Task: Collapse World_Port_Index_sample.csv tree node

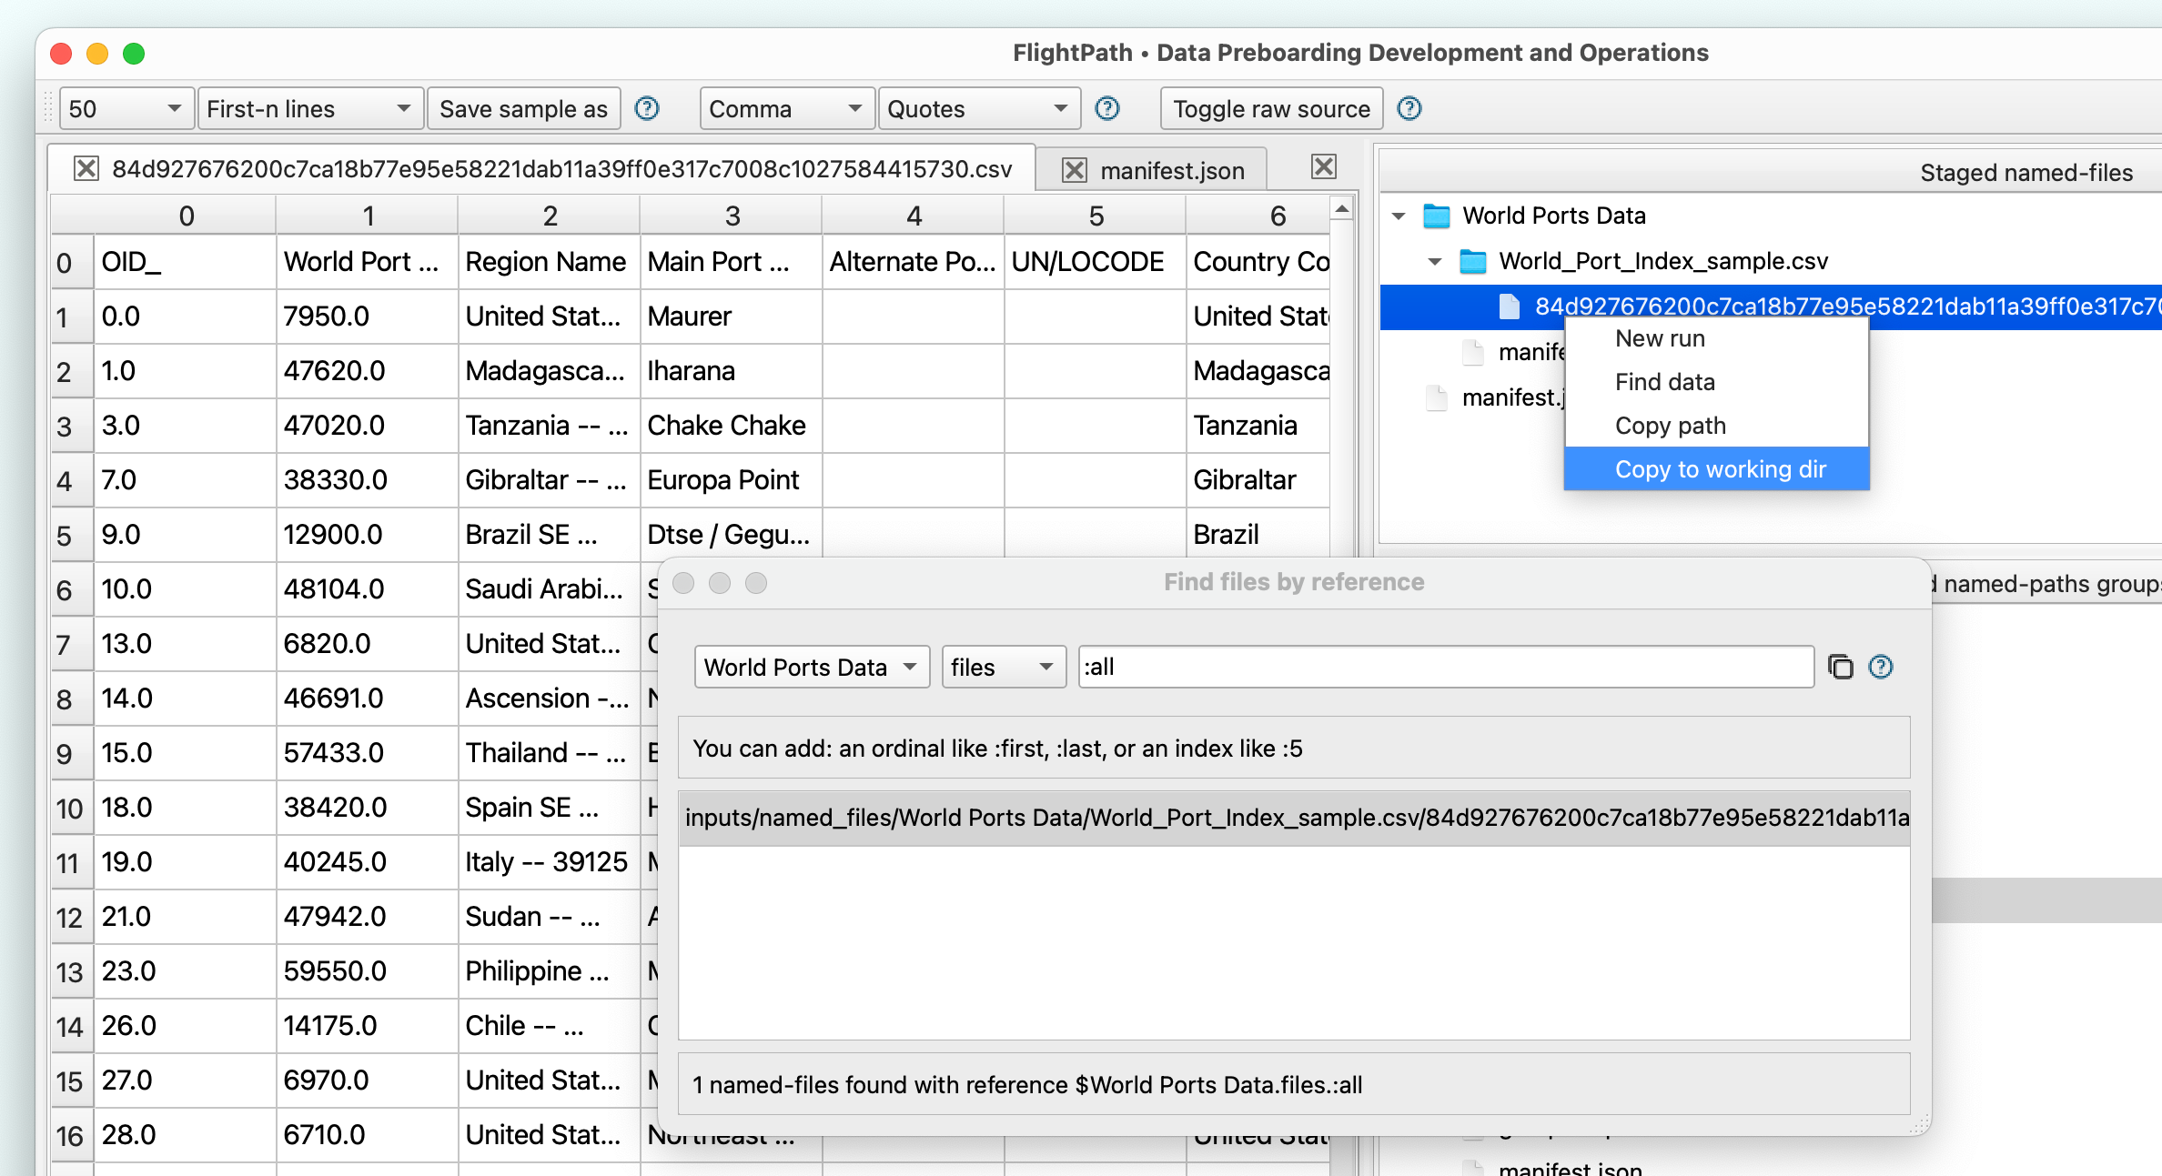Action: point(1435,262)
